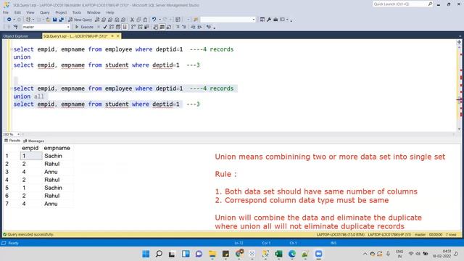Viewport: 464px width, 261px height.
Task: Click the Decrease Indent icon
Action: 193,27
